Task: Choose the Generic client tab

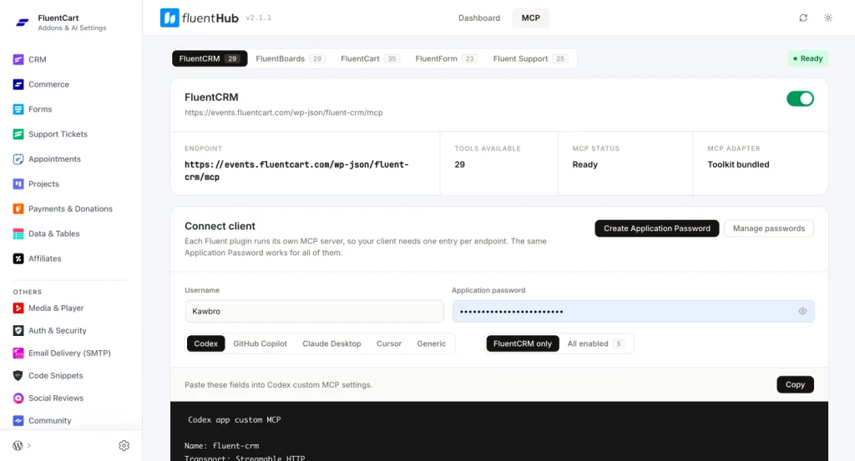Action: [432, 343]
